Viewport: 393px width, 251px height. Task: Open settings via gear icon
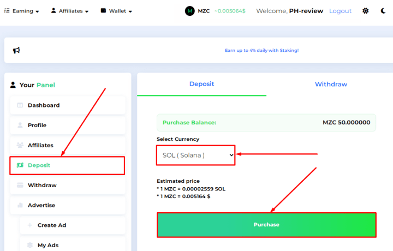[x=365, y=11]
